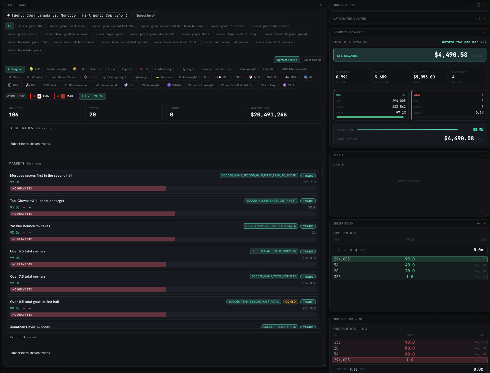Filter leagues by MLB logo chip
The image size is (490, 373).
pyautogui.click(x=223, y=77)
